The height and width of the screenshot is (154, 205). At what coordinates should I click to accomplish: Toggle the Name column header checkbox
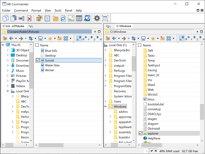(37, 45)
